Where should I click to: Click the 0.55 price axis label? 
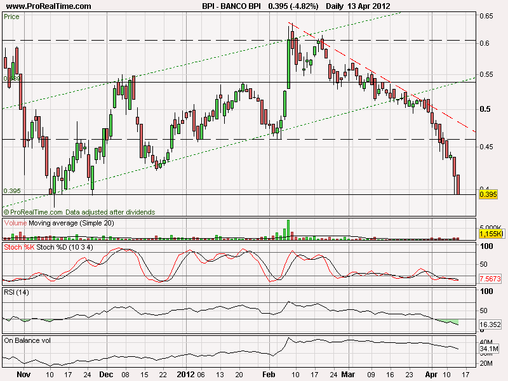(486, 74)
